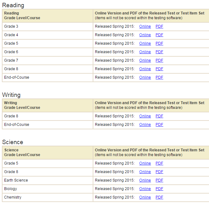Click 'Released Spring 2015:' text in Chemistry row
This screenshot has height=208, width=209.
click(115, 197)
